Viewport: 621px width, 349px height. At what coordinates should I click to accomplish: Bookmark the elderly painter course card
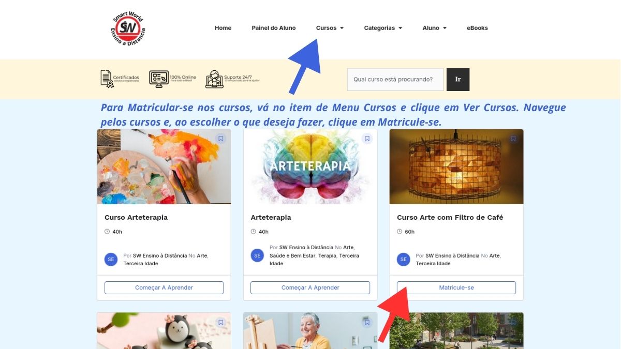point(367,323)
